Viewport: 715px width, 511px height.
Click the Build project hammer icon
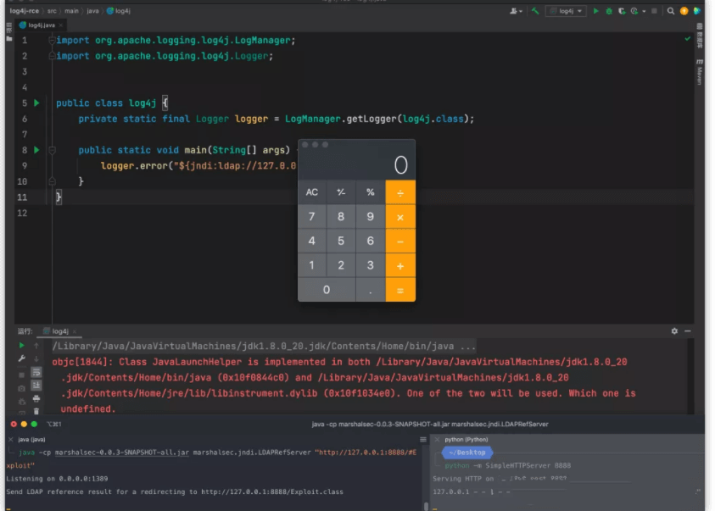[535, 11]
